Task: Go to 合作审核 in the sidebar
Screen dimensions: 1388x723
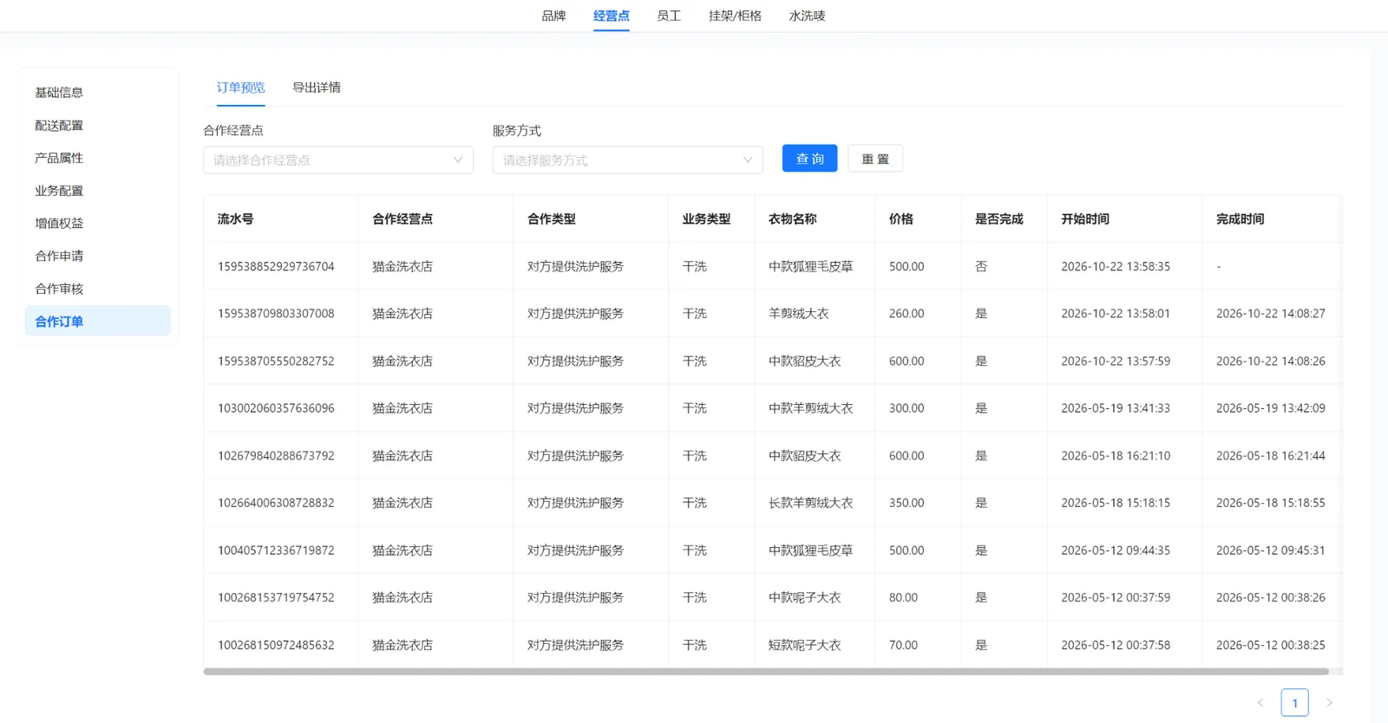Action: pos(98,289)
